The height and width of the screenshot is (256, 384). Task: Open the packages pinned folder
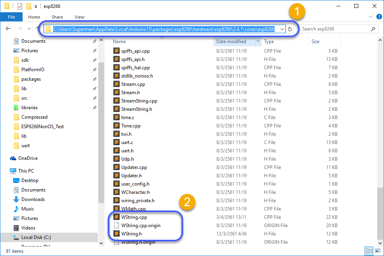pos(31,79)
